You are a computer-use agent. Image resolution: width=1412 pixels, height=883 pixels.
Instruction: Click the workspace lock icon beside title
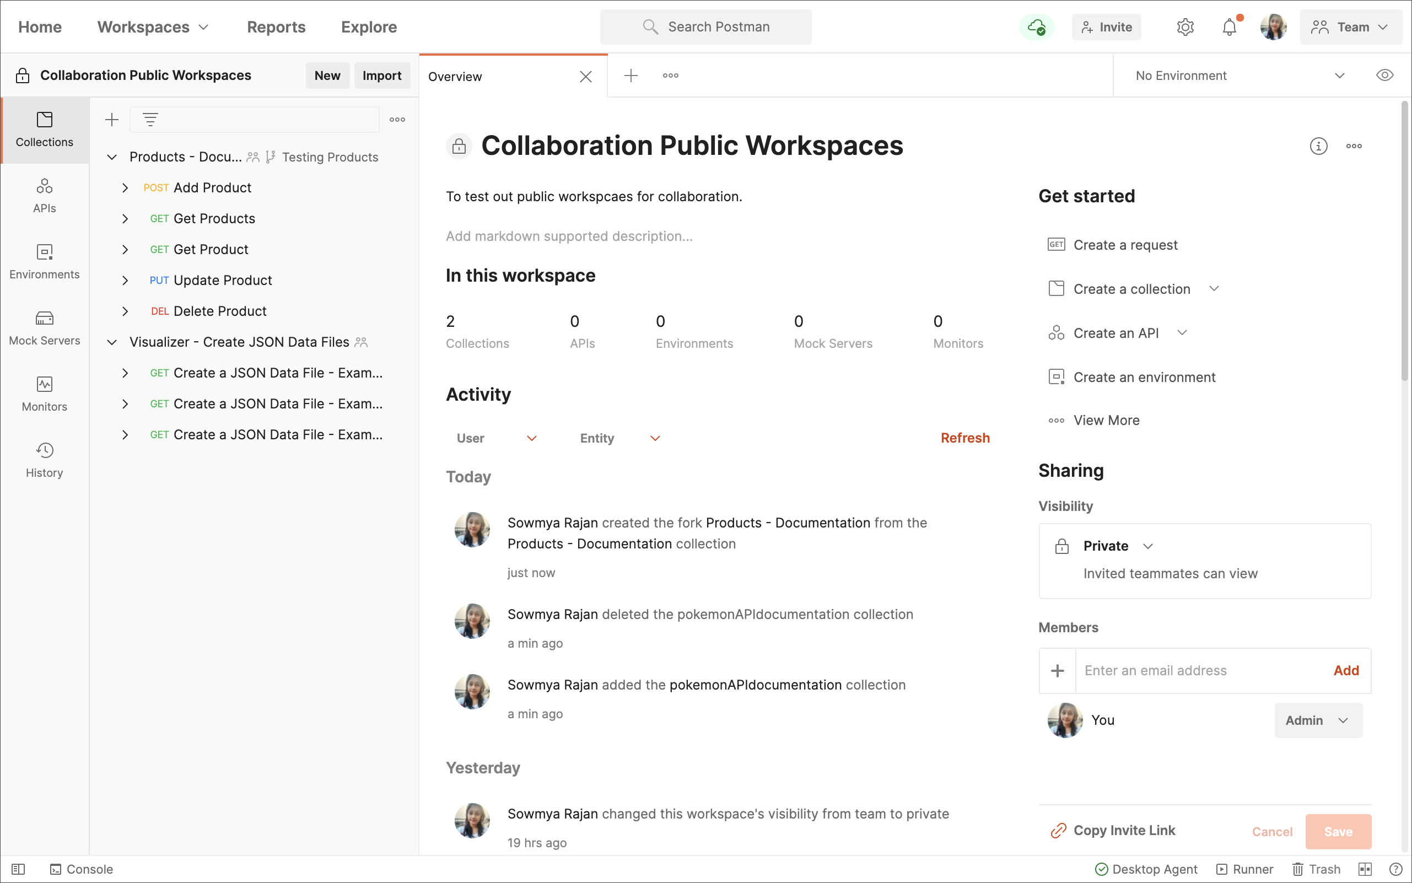[459, 146]
